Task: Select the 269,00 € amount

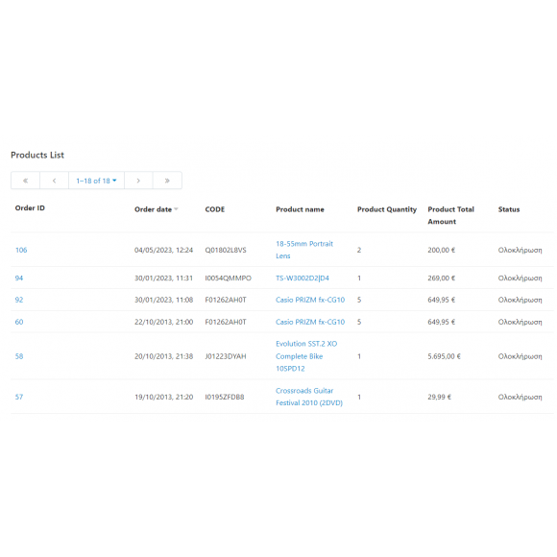Action: click(x=441, y=278)
